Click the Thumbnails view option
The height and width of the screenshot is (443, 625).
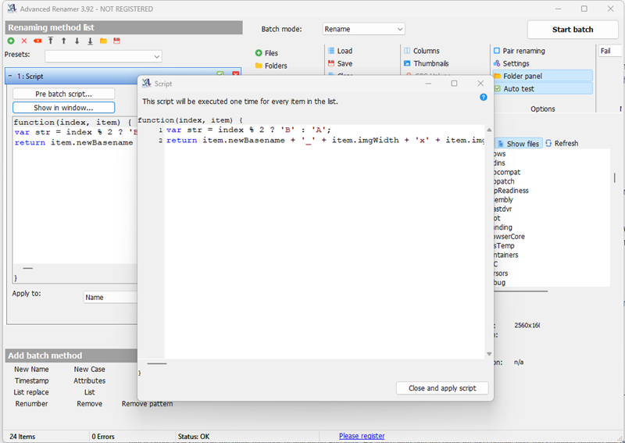point(430,63)
